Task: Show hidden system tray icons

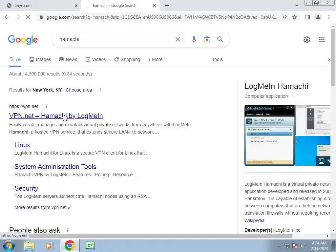Action: (x=279, y=246)
